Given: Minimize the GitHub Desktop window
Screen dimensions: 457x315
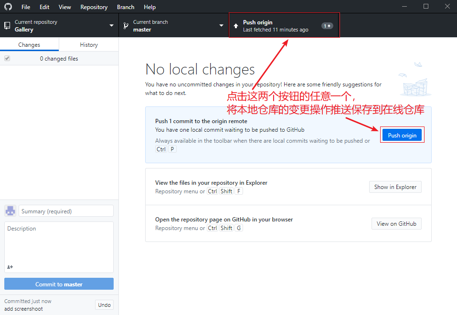Looking at the screenshot, I should [x=404, y=6].
